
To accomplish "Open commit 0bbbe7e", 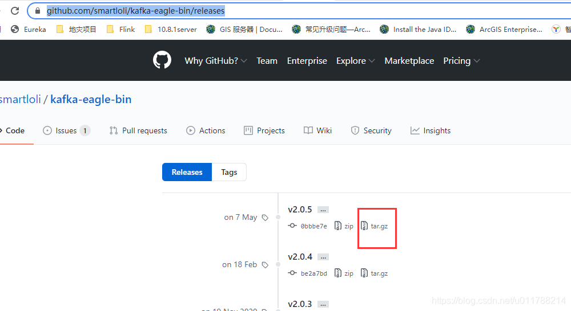I will (313, 226).
